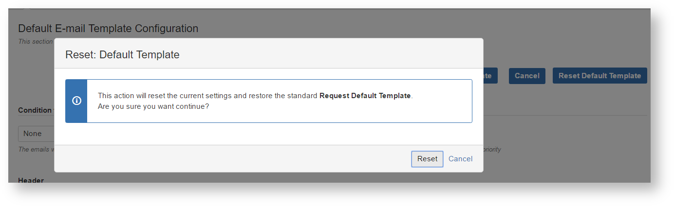Select the bold 'Request Default Template' text

pos(365,96)
